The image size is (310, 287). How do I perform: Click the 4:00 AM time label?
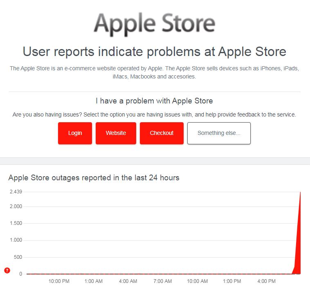(128, 281)
